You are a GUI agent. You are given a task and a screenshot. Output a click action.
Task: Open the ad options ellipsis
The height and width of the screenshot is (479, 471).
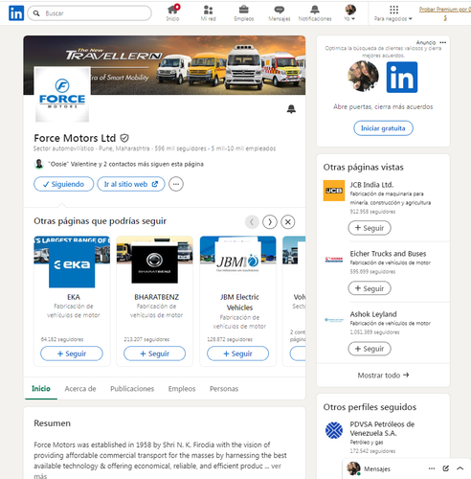pos(443,42)
